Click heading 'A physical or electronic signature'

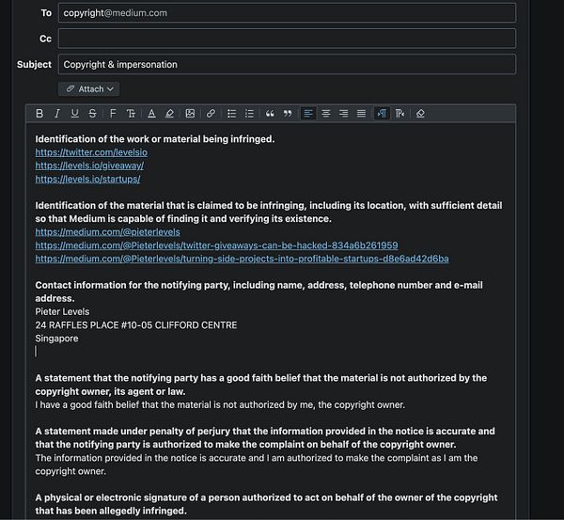267,504
